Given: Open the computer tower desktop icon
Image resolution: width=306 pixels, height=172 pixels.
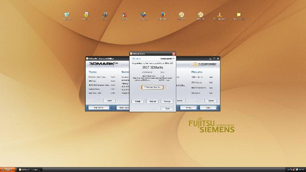Looking at the screenshot, I should click(105, 16).
